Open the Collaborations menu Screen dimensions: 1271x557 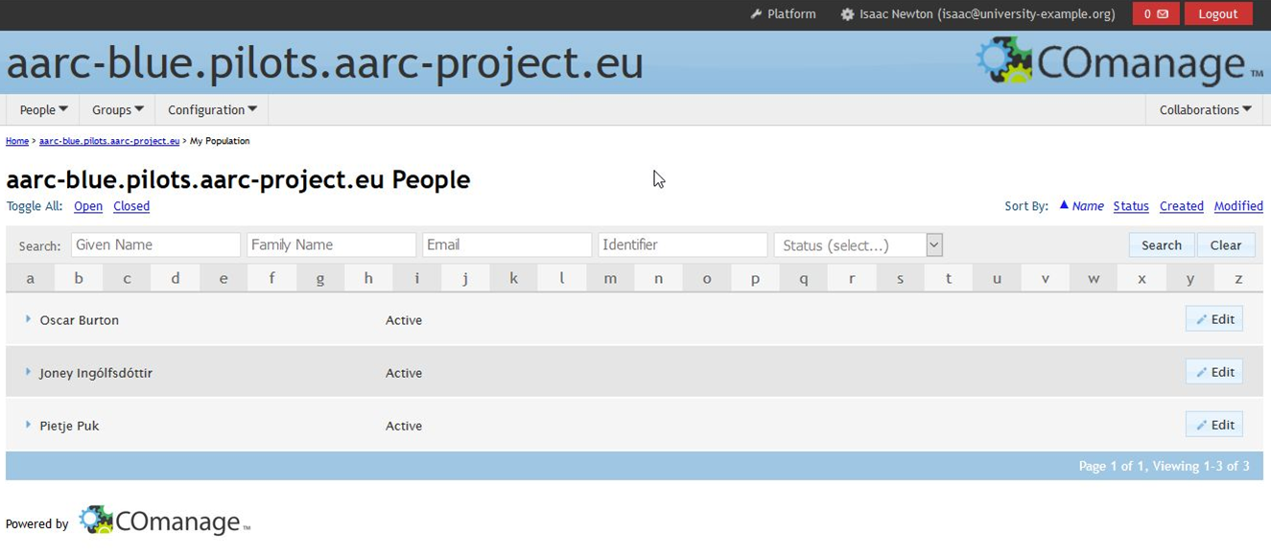pos(1205,110)
